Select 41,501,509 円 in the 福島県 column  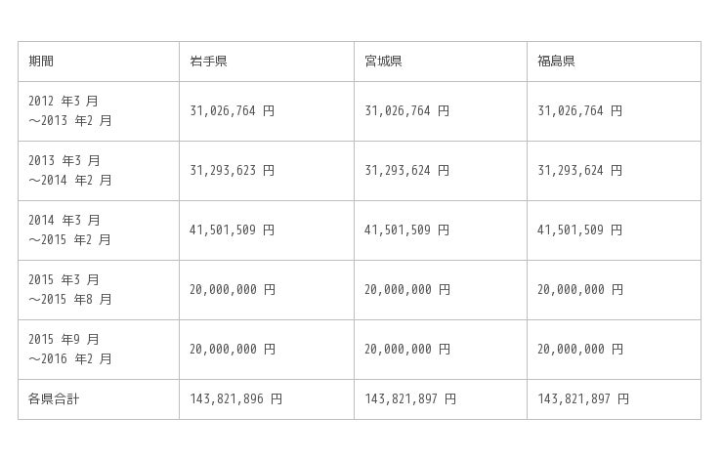tap(579, 230)
